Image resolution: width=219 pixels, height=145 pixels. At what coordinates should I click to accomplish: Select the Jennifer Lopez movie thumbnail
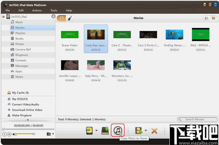point(70,65)
